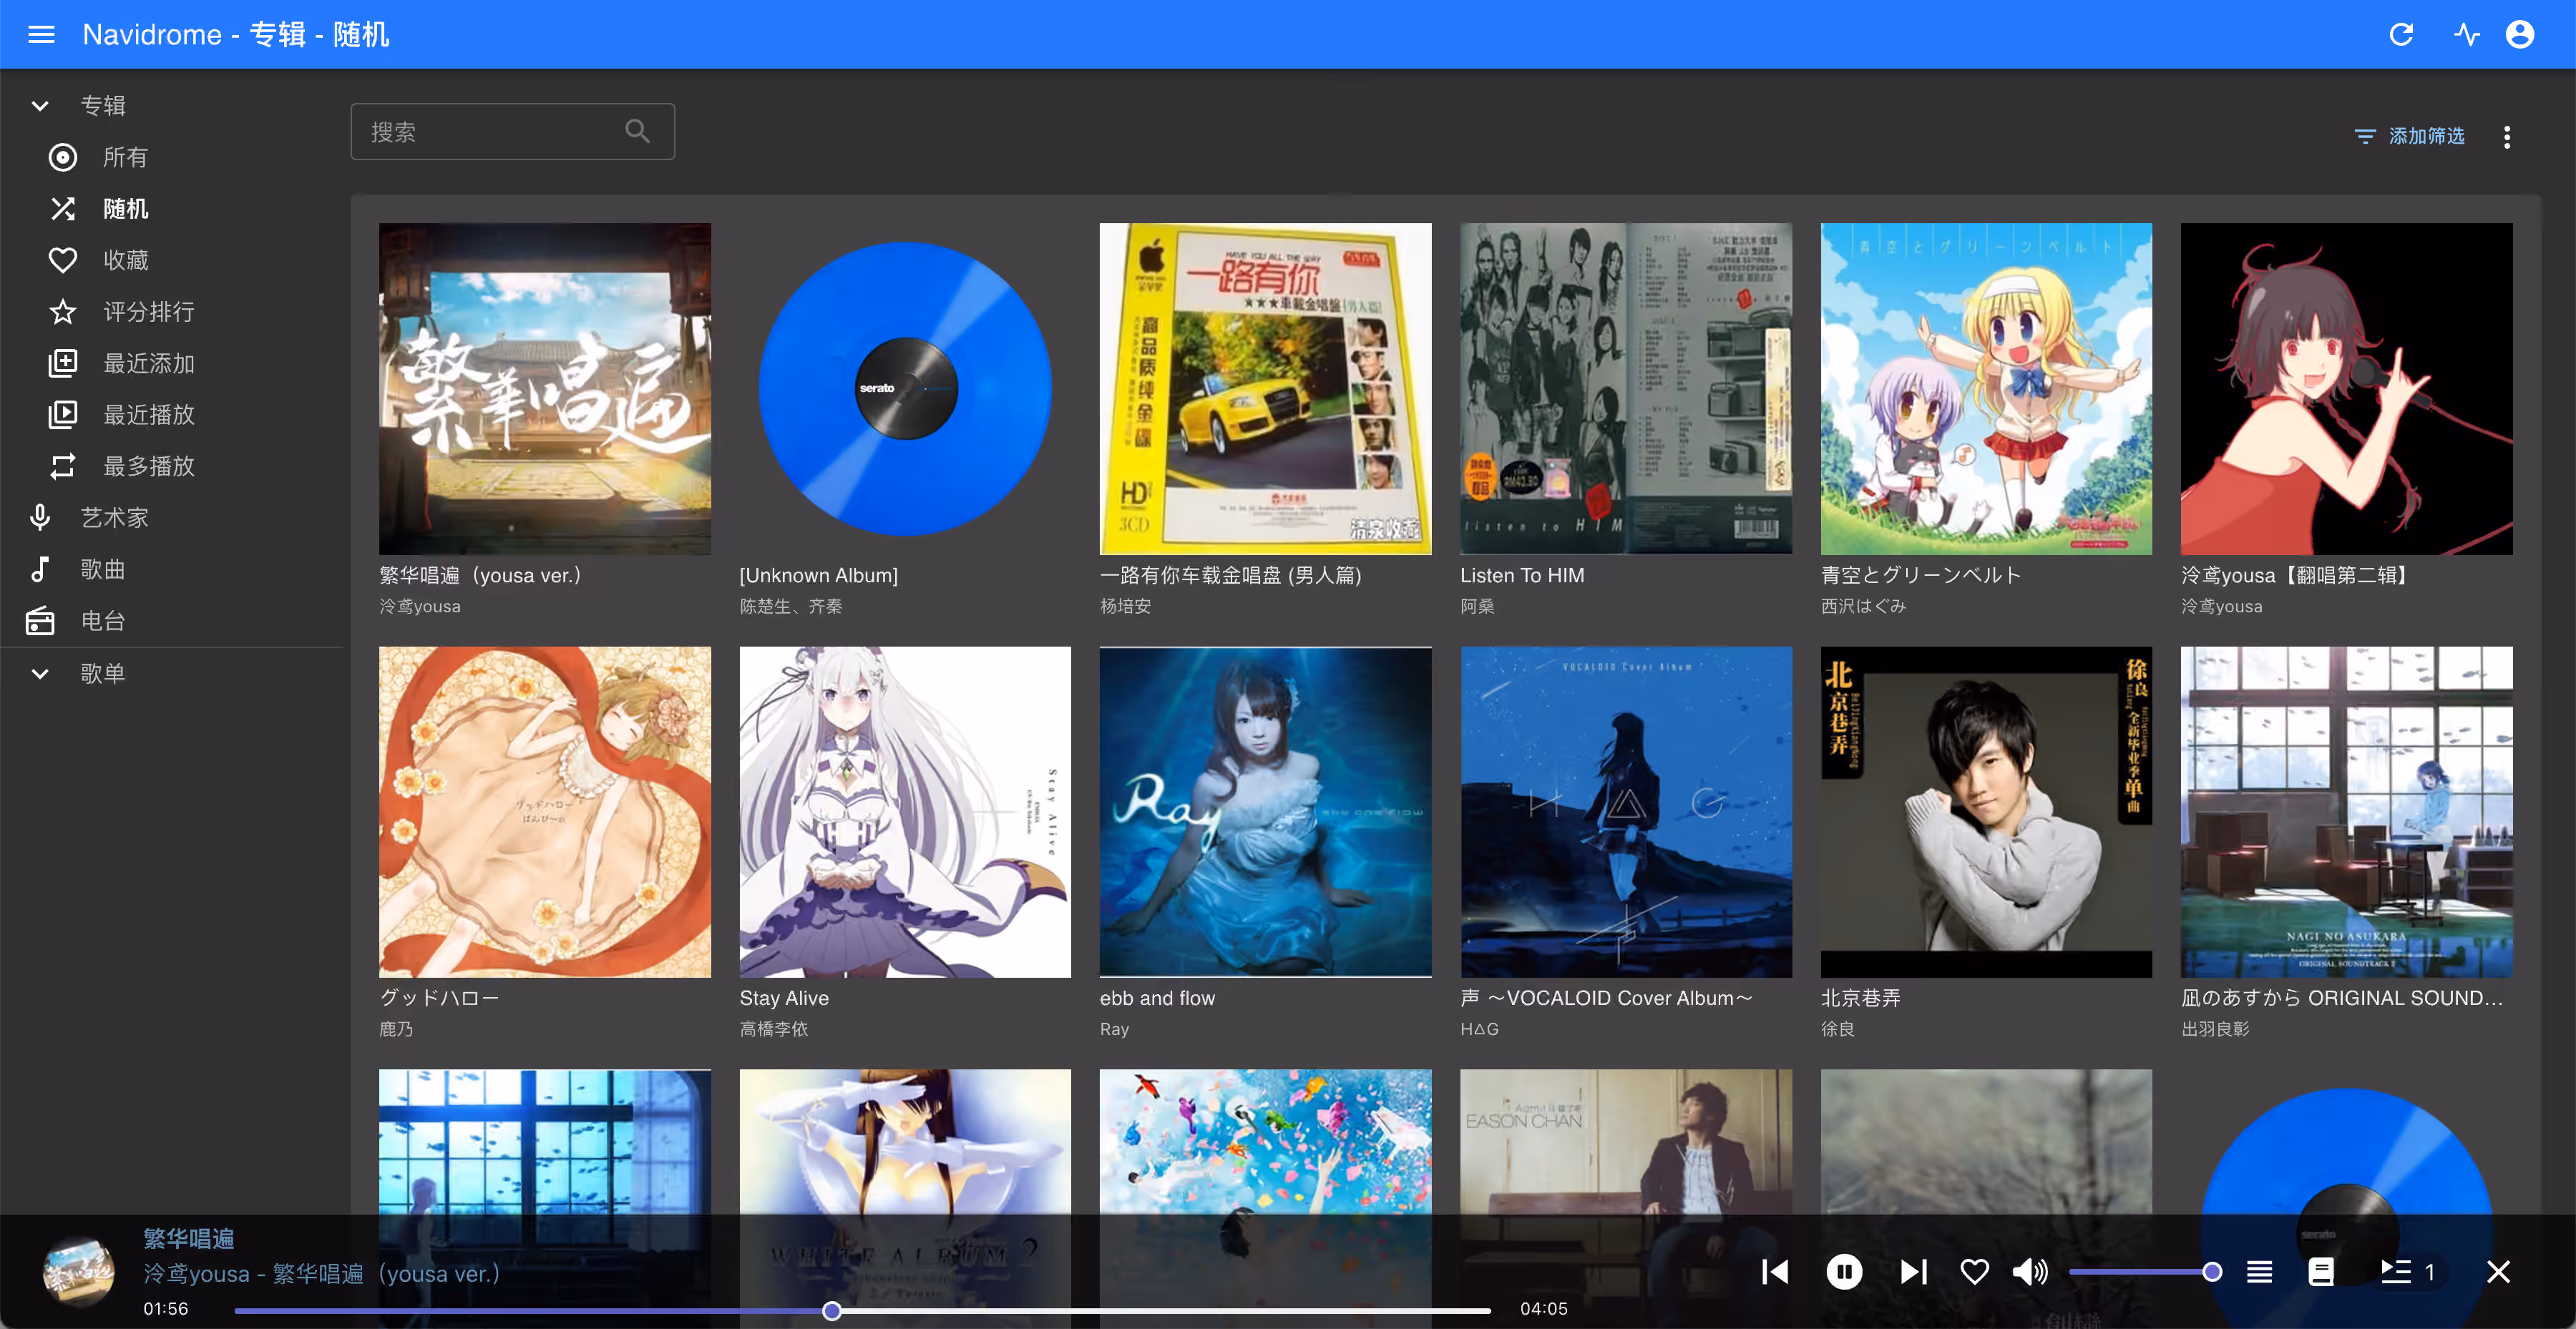Mute the volume with the speaker icon
This screenshot has height=1329, width=2576.
(2030, 1272)
